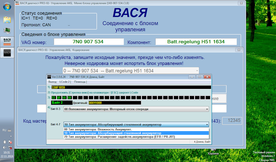Viewport: 276px width, 162px height.
Task: Click the coding field containing 330F1859
Action: tap(131, 87)
